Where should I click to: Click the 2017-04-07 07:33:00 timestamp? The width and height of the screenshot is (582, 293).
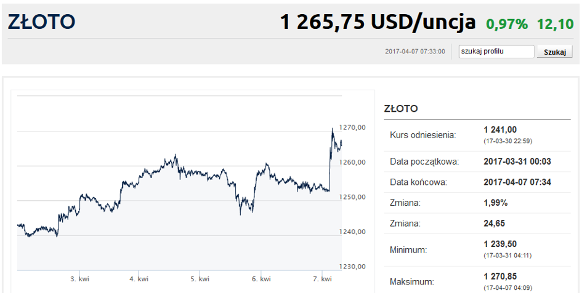(414, 52)
